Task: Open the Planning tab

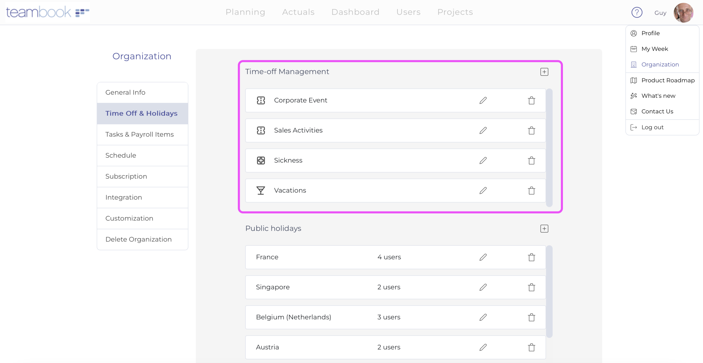Action: [x=245, y=12]
